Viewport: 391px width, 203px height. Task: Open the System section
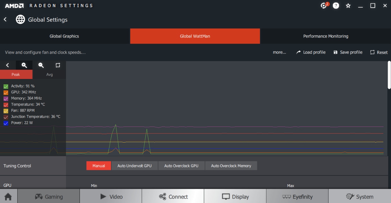(360, 197)
